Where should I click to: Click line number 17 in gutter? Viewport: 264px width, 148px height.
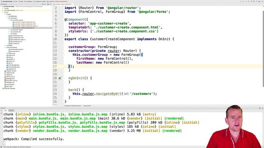click(55, 67)
